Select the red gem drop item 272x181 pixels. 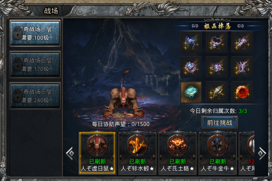[x=242, y=92]
